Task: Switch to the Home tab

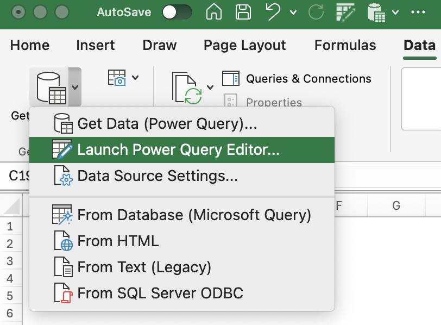Action: pyautogui.click(x=30, y=45)
